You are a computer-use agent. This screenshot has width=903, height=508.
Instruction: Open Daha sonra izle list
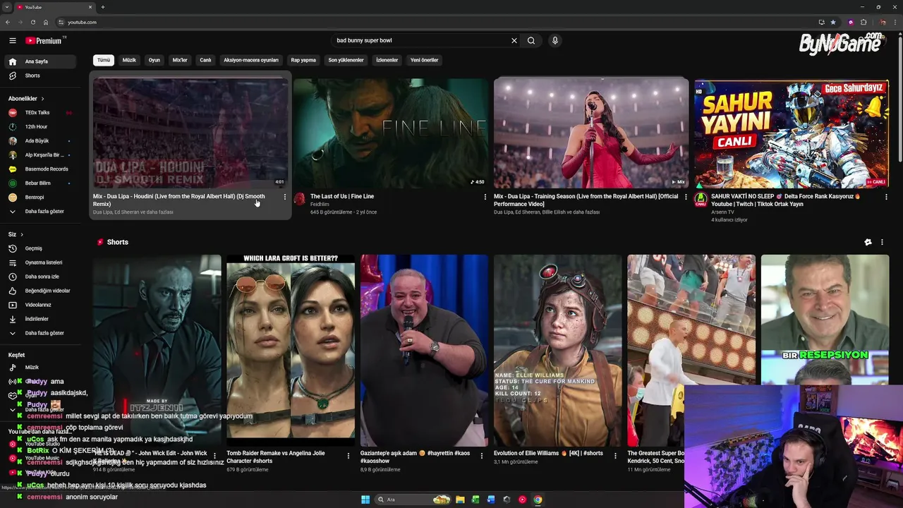click(40, 277)
